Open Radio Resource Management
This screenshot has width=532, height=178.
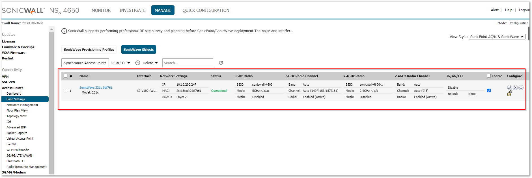point(27,167)
